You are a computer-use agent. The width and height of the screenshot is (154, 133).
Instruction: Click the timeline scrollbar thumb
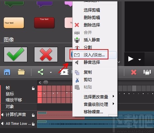tap(46, 82)
